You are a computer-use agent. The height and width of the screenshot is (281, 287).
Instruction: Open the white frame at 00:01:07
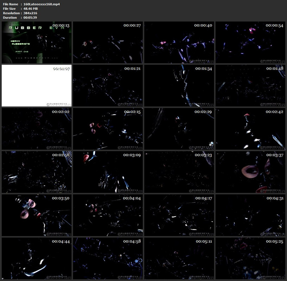coord(37,85)
